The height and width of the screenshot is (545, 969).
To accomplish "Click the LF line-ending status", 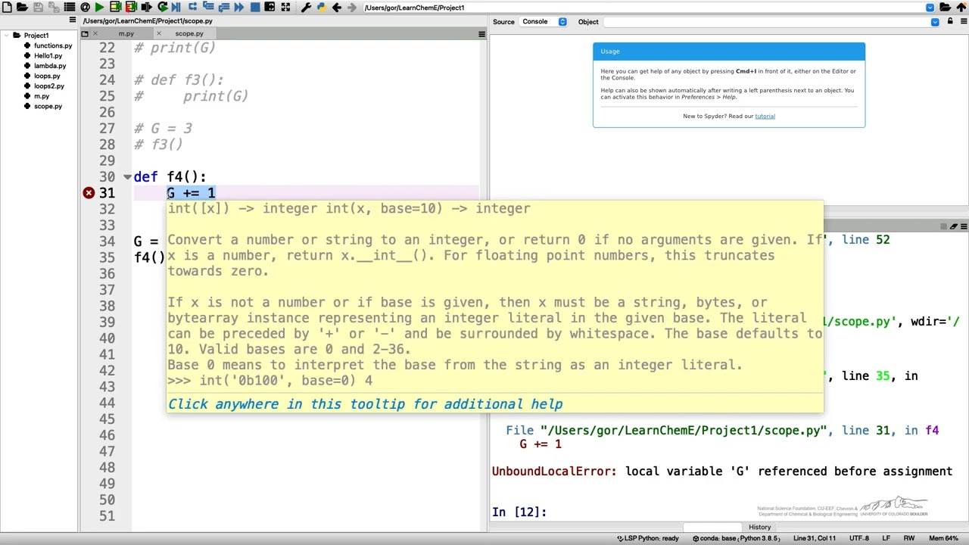I will tap(886, 538).
